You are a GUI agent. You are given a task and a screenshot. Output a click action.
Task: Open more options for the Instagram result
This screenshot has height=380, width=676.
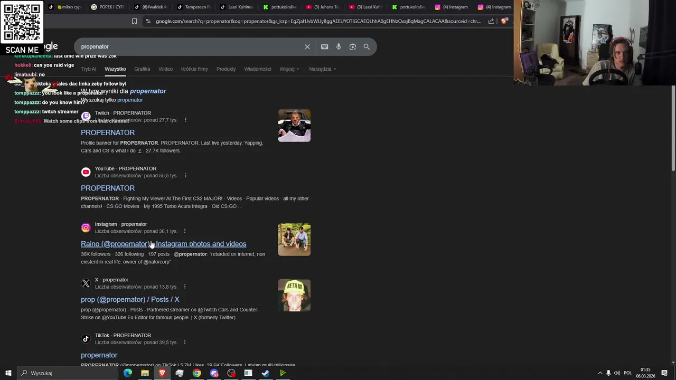coord(184,231)
